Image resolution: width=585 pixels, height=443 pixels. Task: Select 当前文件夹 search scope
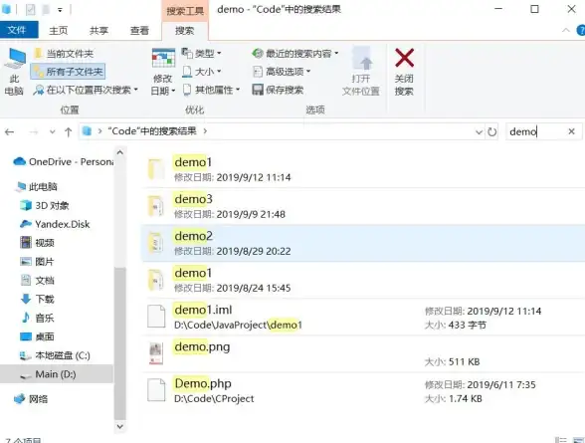pos(64,54)
